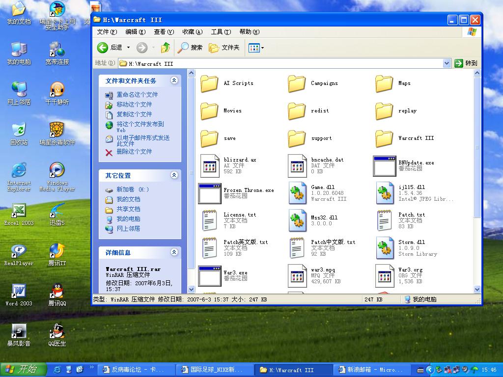The height and width of the screenshot is (377, 503).
Task: Select the License.txt document
Action: tap(228, 220)
